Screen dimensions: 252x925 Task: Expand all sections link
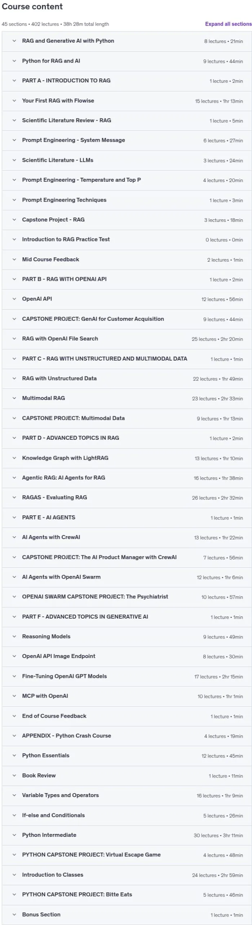tap(228, 24)
